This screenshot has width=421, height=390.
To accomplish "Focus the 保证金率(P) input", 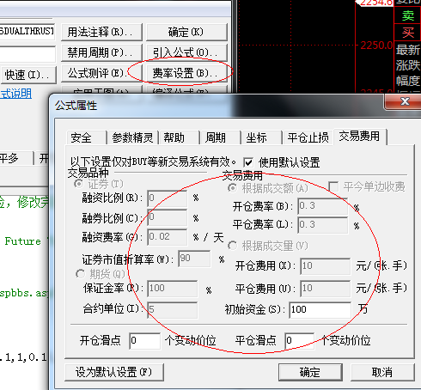I will (173, 289).
